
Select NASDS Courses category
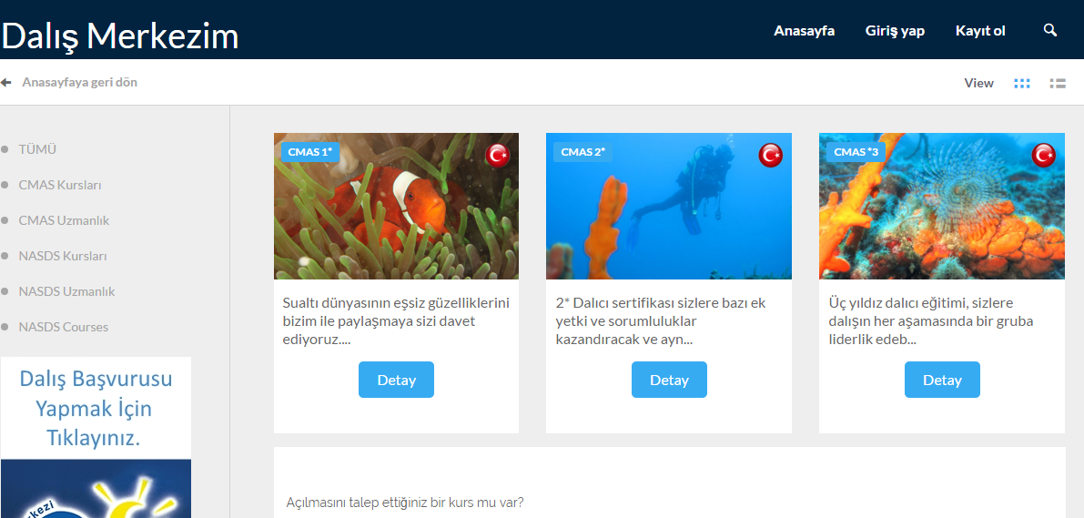click(x=64, y=327)
